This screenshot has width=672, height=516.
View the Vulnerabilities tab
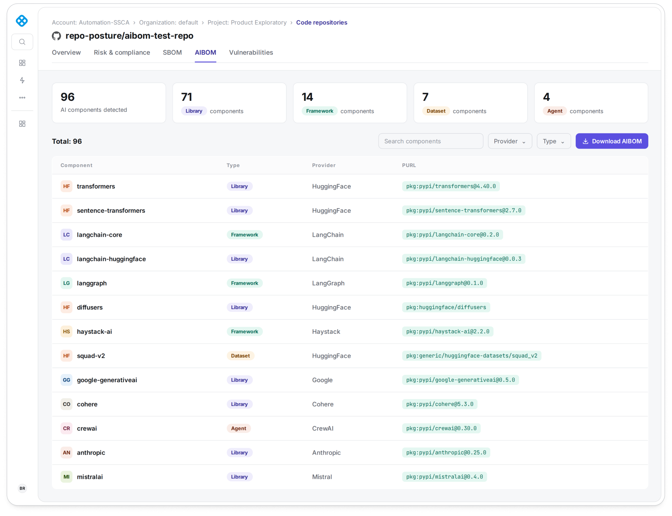tap(251, 52)
